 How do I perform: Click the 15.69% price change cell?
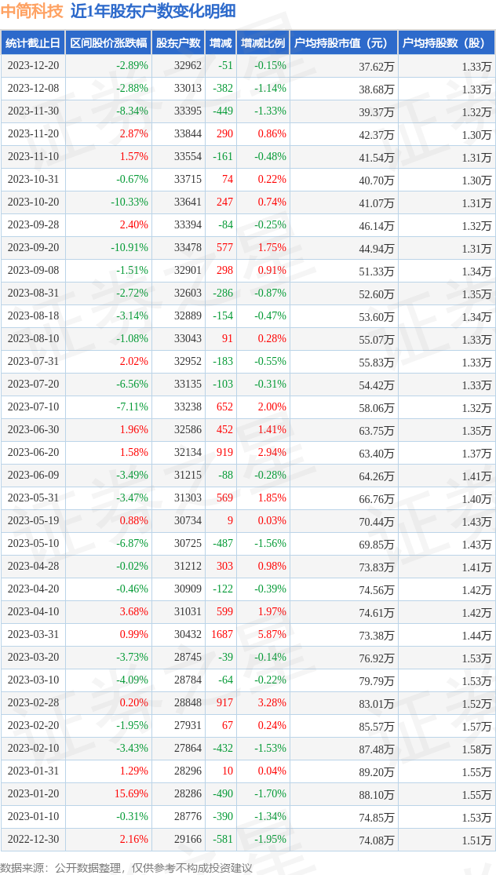132,793
